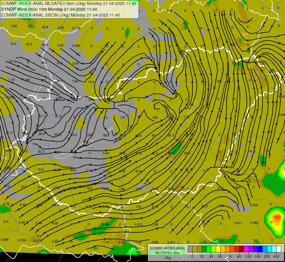
Task: Click legend tick label 250
Action: (267, 256)
